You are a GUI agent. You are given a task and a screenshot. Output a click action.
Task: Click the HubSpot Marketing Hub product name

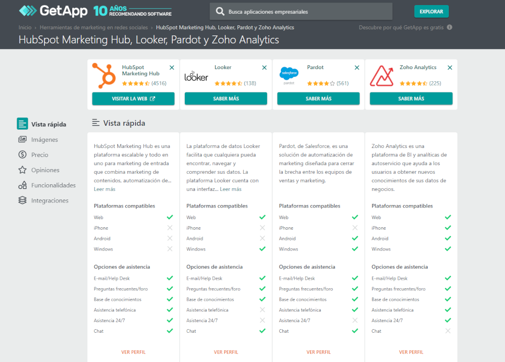[x=141, y=70]
